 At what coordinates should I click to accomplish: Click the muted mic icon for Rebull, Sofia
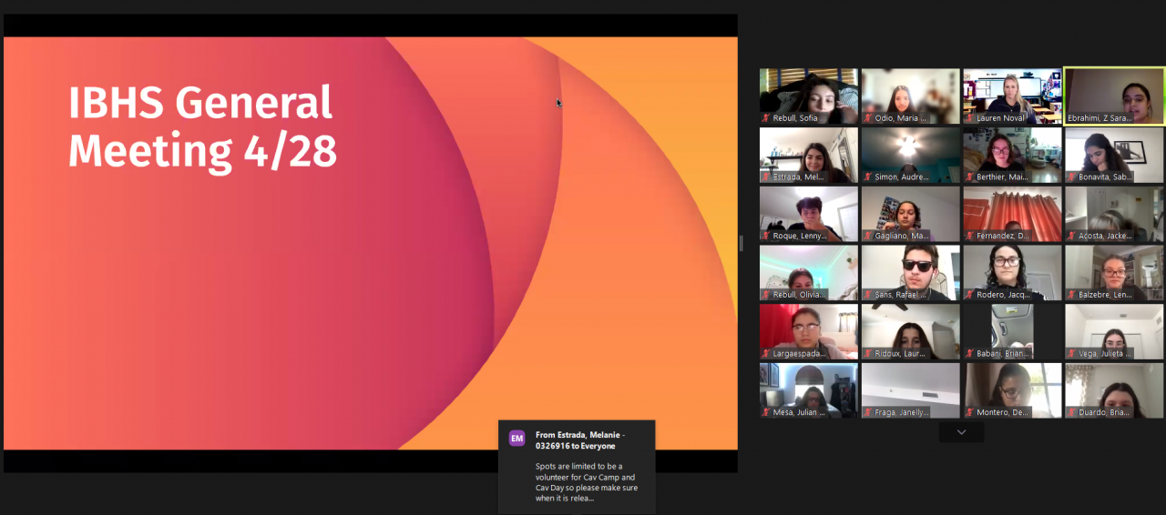tap(766, 118)
